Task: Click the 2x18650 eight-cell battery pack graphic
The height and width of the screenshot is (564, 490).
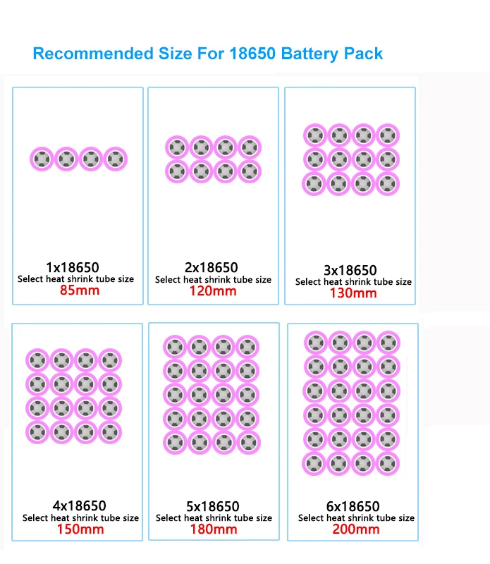Action: pyautogui.click(x=214, y=159)
